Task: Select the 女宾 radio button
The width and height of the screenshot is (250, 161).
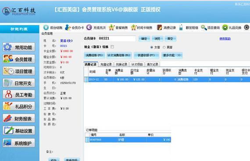Action: pyautogui.click(x=152, y=47)
